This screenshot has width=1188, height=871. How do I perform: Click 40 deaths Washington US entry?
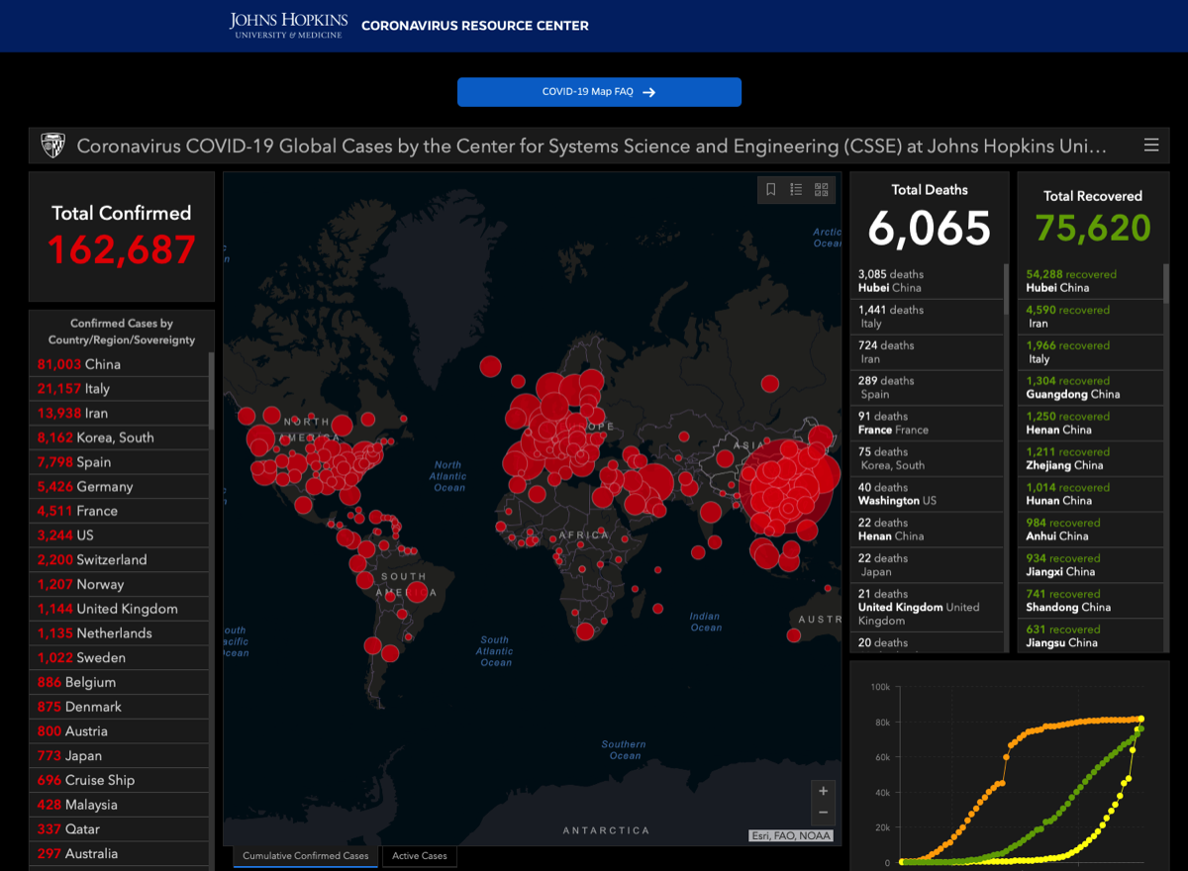click(927, 495)
